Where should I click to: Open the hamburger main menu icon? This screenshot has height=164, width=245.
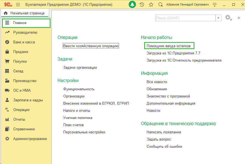18,4
